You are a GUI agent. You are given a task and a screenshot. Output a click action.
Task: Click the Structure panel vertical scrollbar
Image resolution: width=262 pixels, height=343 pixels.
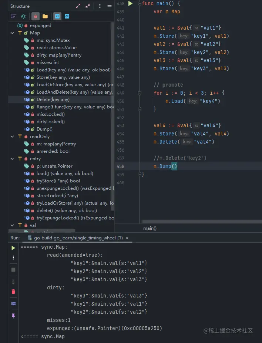click(112, 116)
